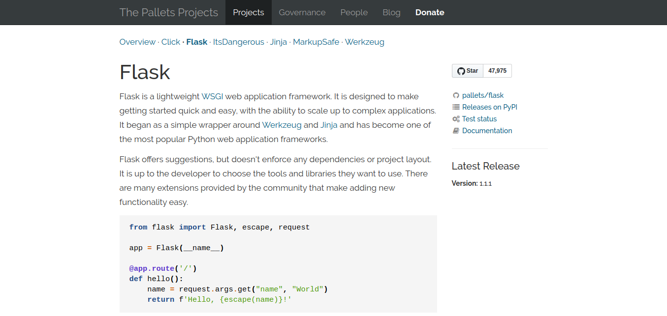Click the Jinja link in the paragraph
The width and height of the screenshot is (667, 316).
pos(329,125)
